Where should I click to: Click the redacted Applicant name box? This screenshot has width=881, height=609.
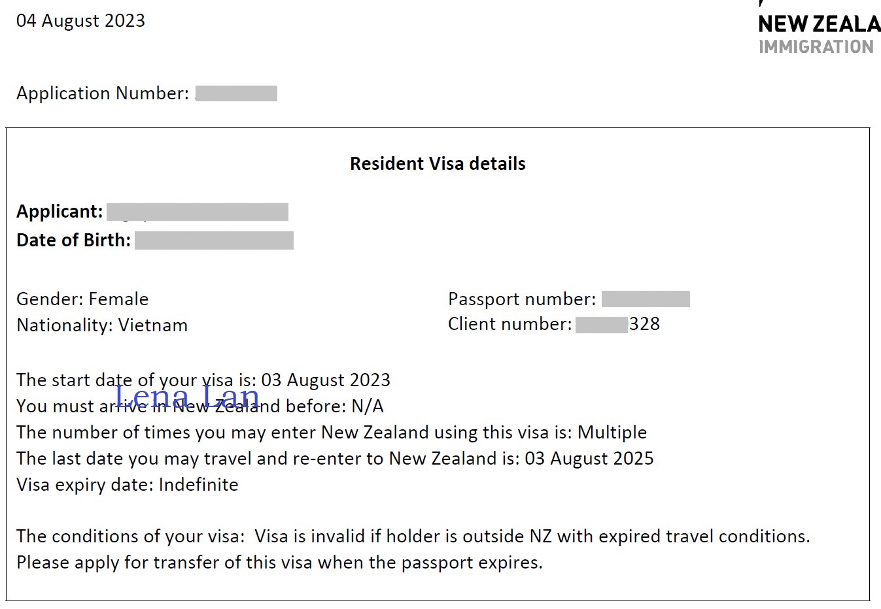pyautogui.click(x=198, y=212)
